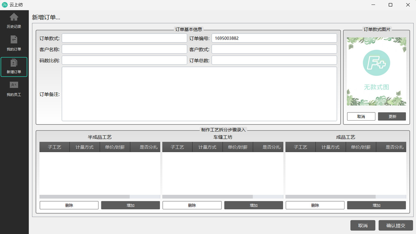Focus the 订单编号 field showing 1695003882
This screenshot has width=416, height=234.
pos(274,38)
